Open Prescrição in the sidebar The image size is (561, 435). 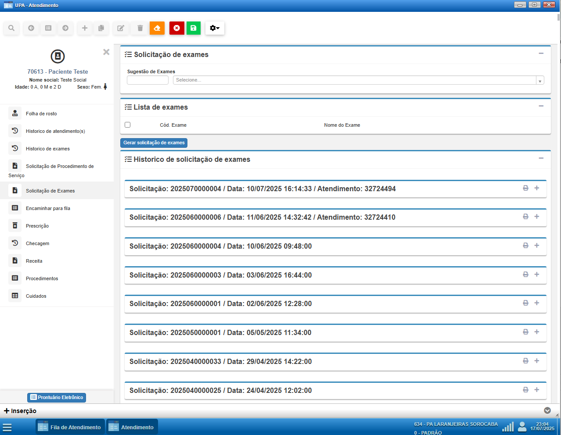pos(37,226)
